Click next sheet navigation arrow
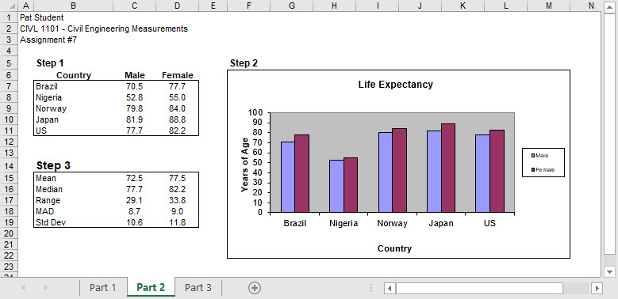This screenshot has height=299, width=618. pyautogui.click(x=46, y=288)
